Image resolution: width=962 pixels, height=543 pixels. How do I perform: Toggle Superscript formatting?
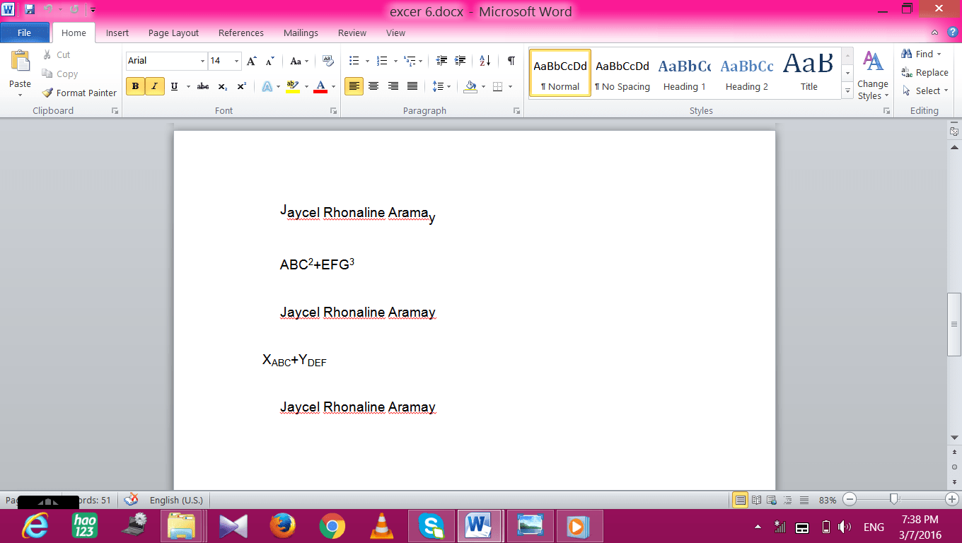point(241,86)
